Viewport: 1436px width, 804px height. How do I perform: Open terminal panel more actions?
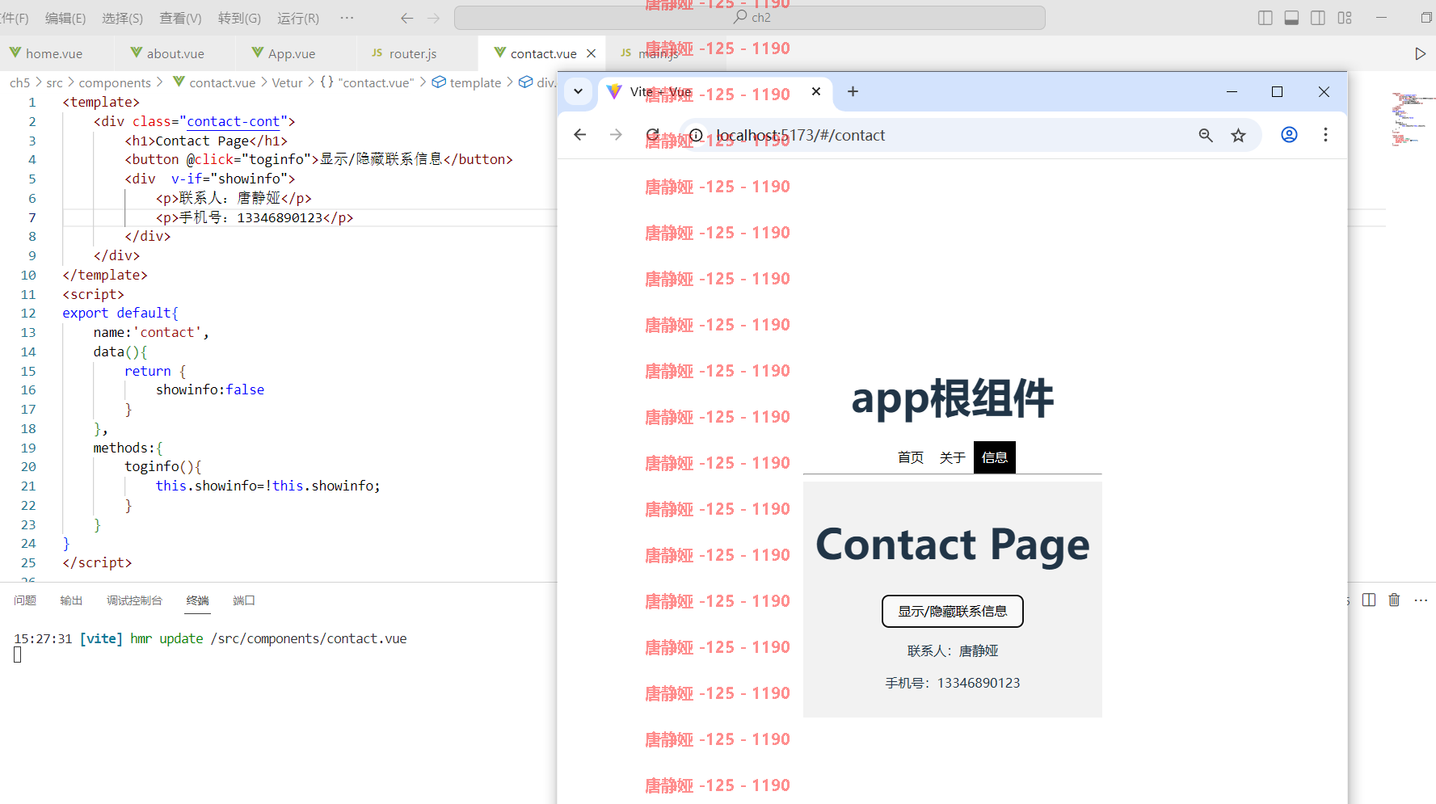tap(1421, 600)
